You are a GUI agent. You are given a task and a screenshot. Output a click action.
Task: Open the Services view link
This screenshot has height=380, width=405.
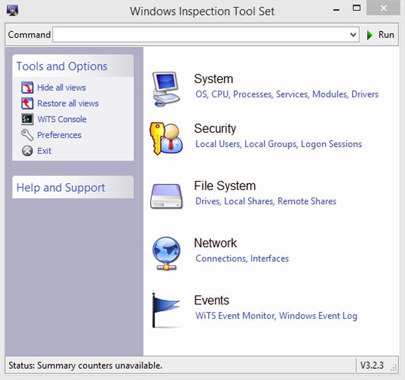click(x=292, y=94)
